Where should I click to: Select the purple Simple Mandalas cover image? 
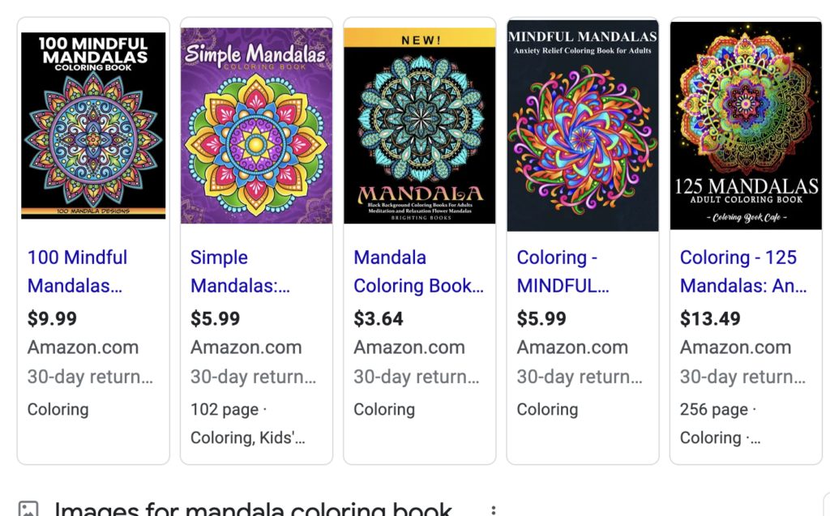pyautogui.click(x=256, y=126)
